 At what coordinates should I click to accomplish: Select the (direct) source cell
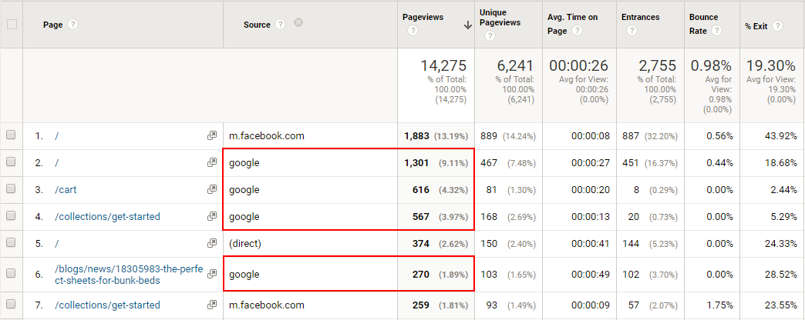(x=245, y=244)
